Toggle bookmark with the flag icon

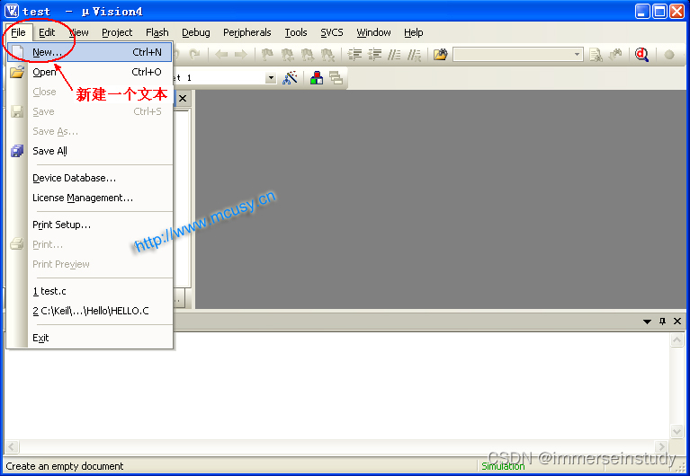coord(267,55)
